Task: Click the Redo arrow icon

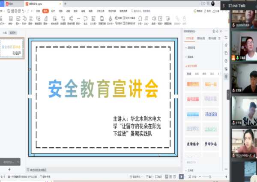Action: 28,11
